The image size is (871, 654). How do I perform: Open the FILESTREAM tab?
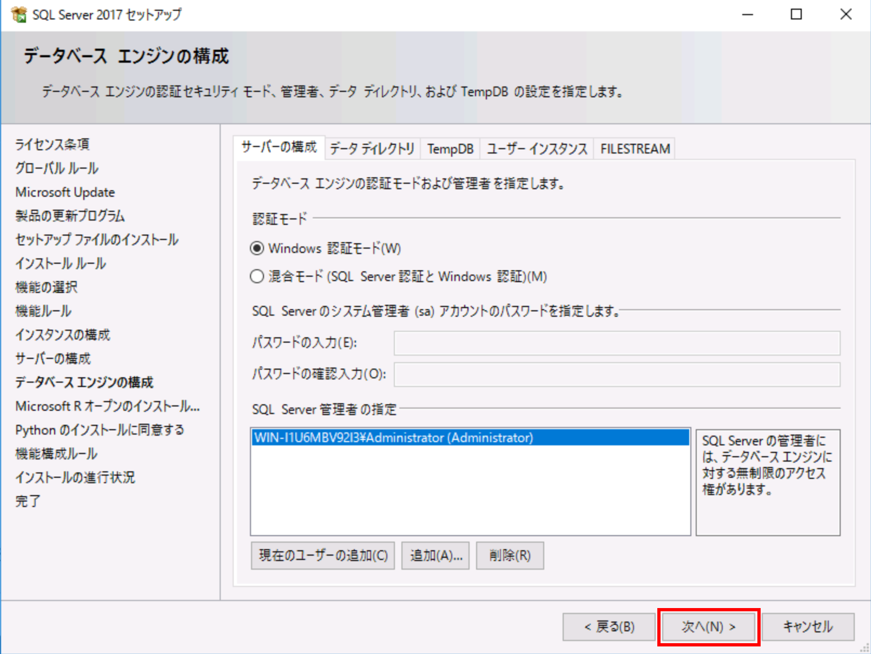(635, 149)
